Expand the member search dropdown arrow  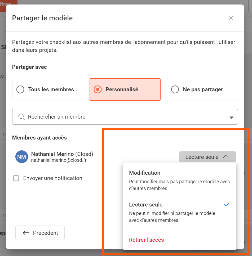(x=231, y=117)
